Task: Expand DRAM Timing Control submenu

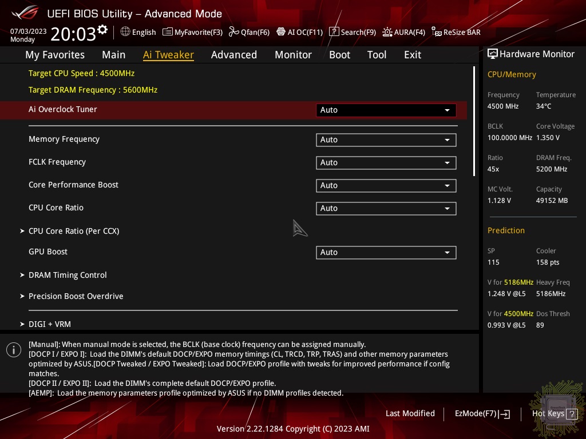Action: pos(68,275)
